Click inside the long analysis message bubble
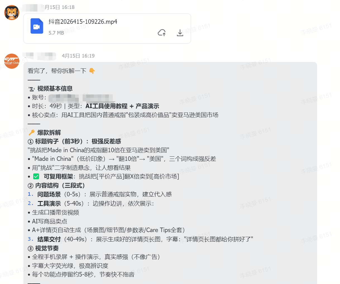 click(167, 168)
